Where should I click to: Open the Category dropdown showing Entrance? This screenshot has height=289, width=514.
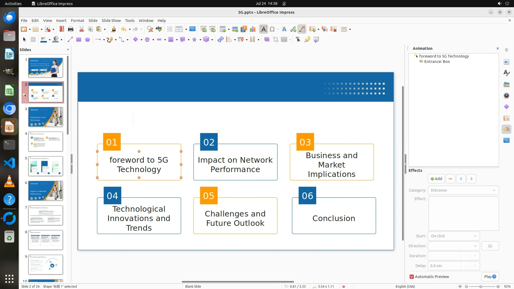tap(463, 190)
